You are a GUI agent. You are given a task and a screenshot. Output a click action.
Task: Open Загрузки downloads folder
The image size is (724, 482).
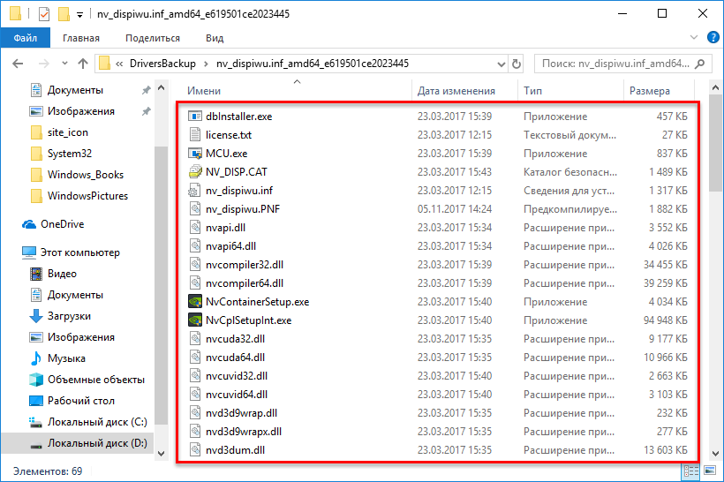[x=60, y=316]
